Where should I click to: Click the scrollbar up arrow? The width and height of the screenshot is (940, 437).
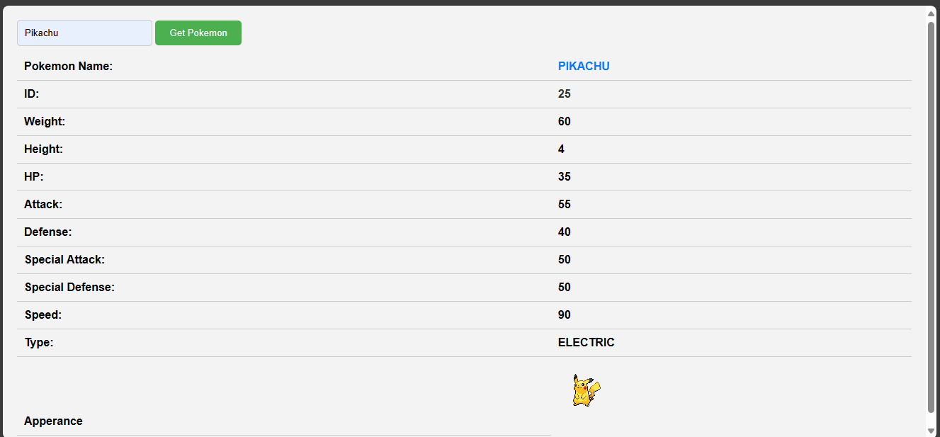pos(931,13)
